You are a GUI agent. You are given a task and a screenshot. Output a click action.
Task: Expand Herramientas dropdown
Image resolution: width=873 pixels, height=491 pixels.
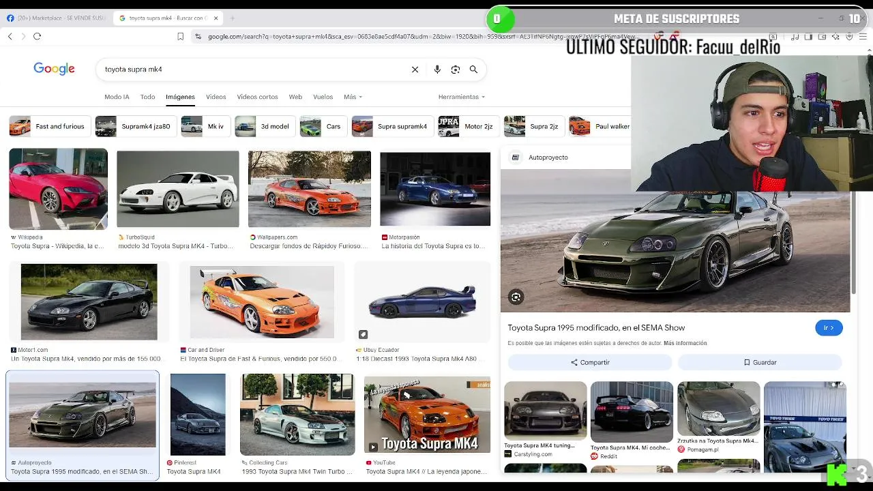[x=461, y=97]
